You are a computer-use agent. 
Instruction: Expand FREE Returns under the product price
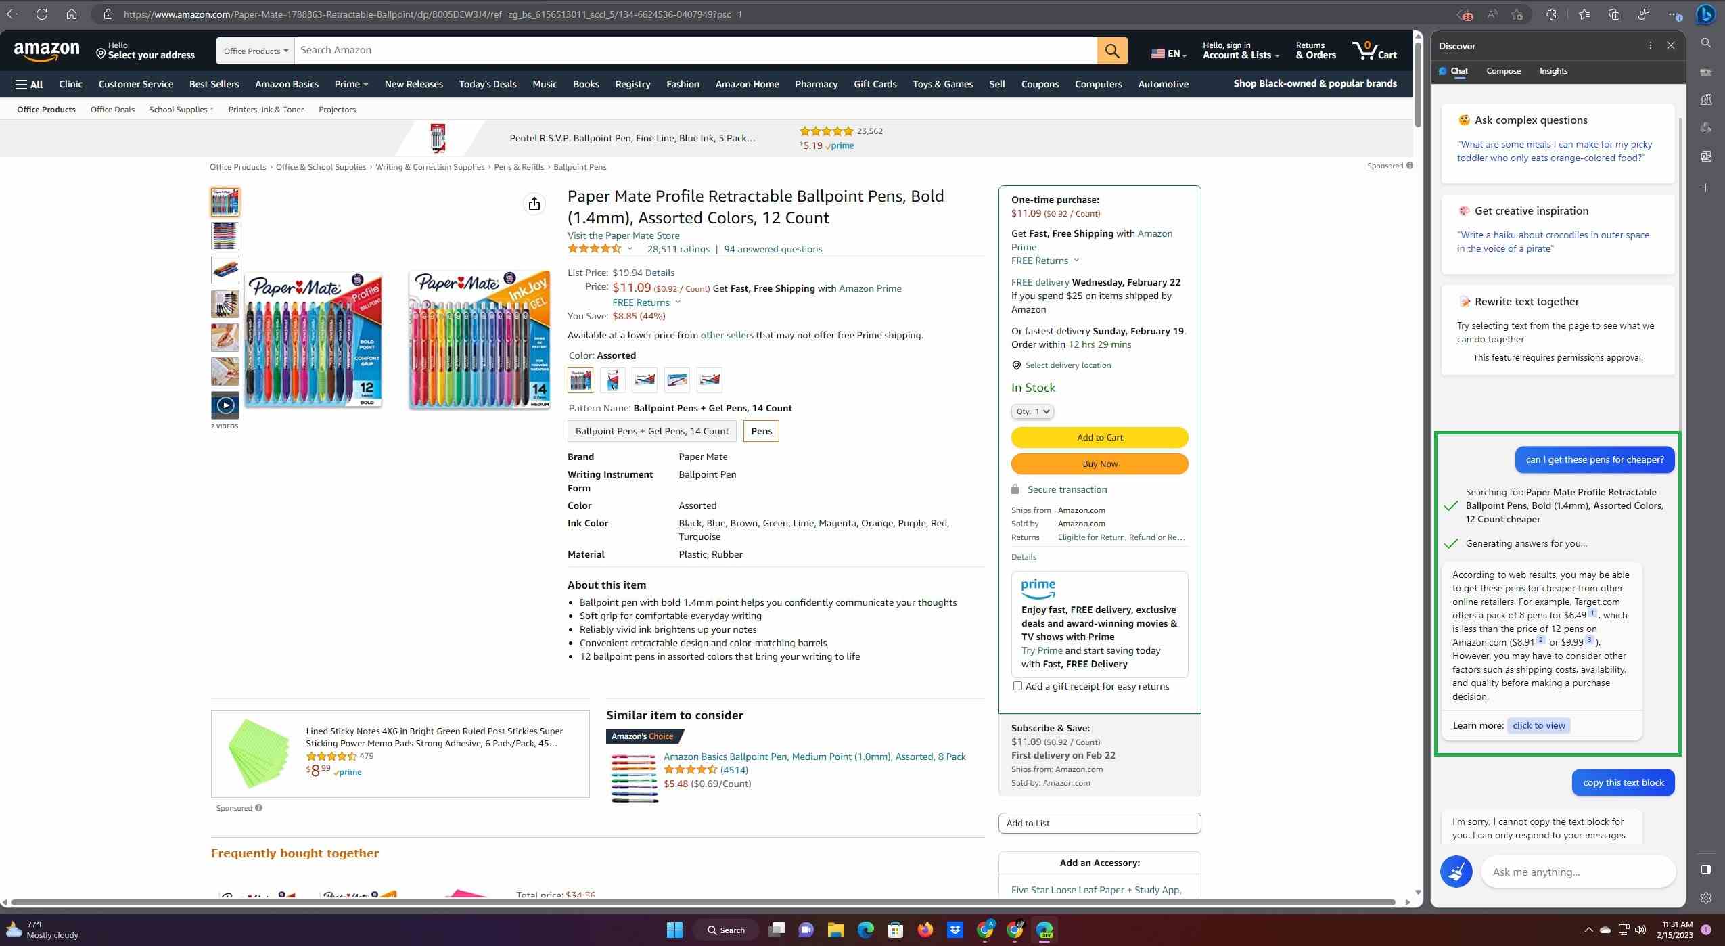(646, 302)
